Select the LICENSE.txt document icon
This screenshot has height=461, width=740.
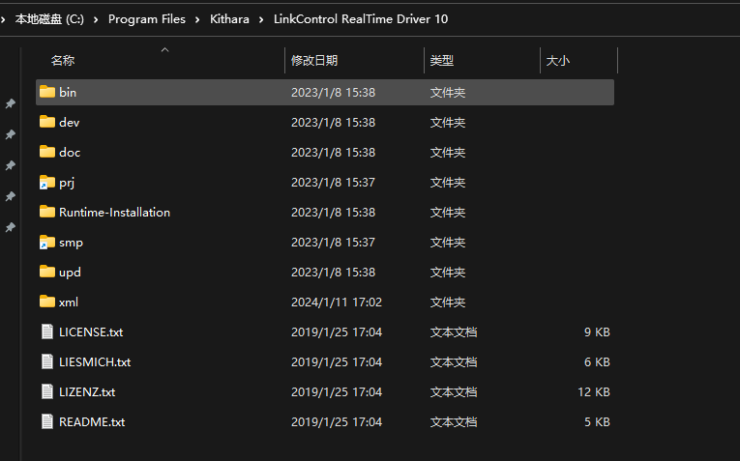point(47,331)
